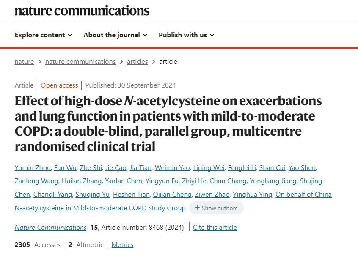This screenshot has width=358, height=258.
Task: Open the Open access link
Action: click(x=59, y=85)
